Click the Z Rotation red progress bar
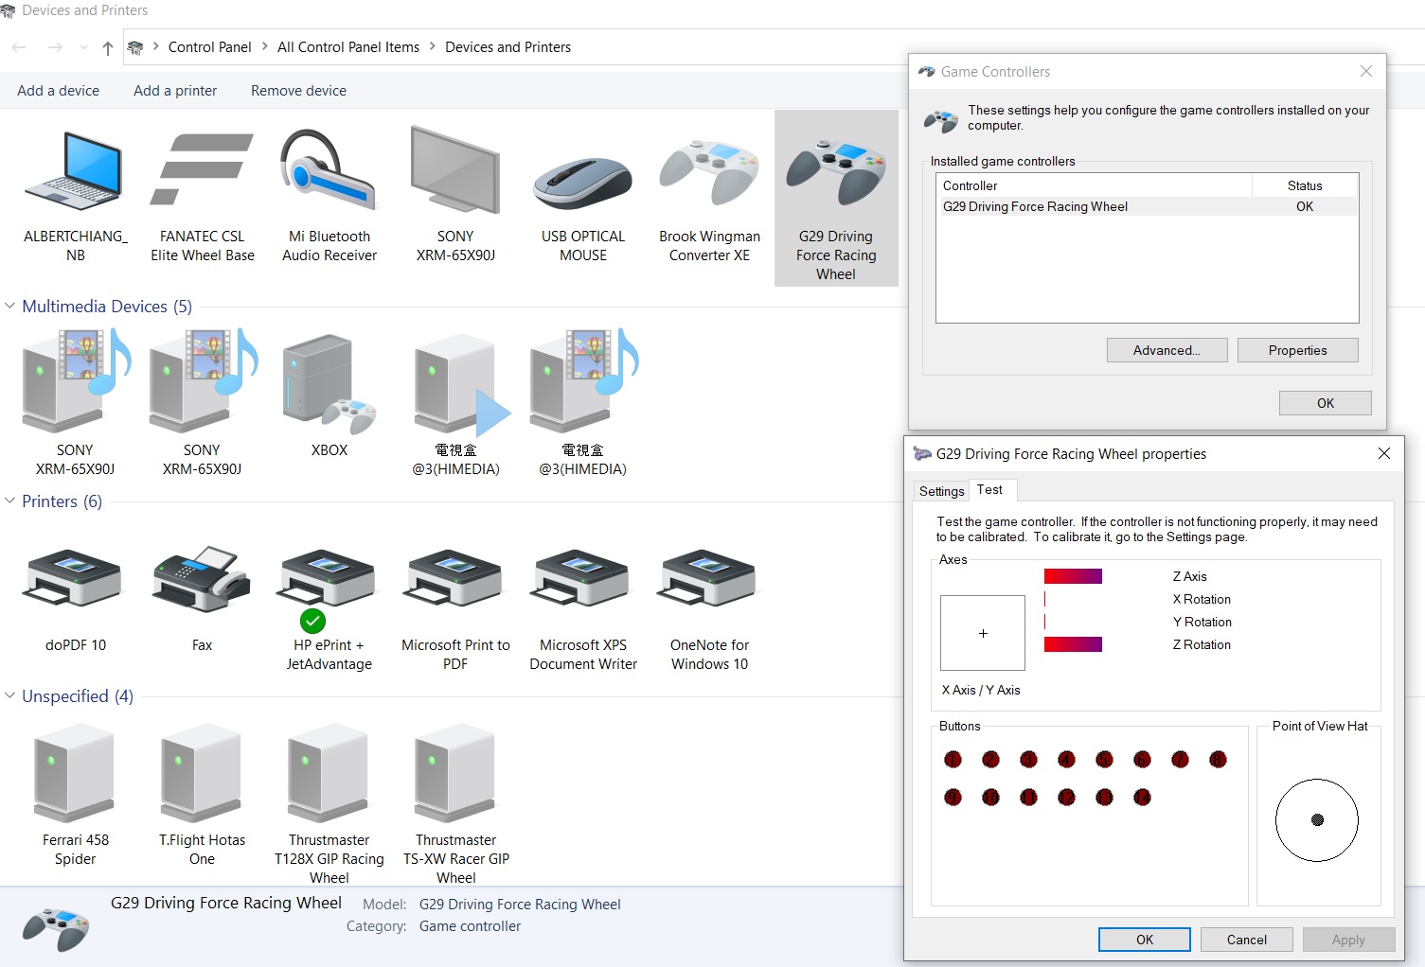This screenshot has width=1425, height=967. point(1073,644)
